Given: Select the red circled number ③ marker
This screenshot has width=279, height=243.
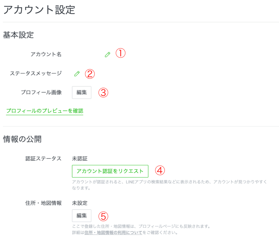Looking at the screenshot, I should click(103, 92).
